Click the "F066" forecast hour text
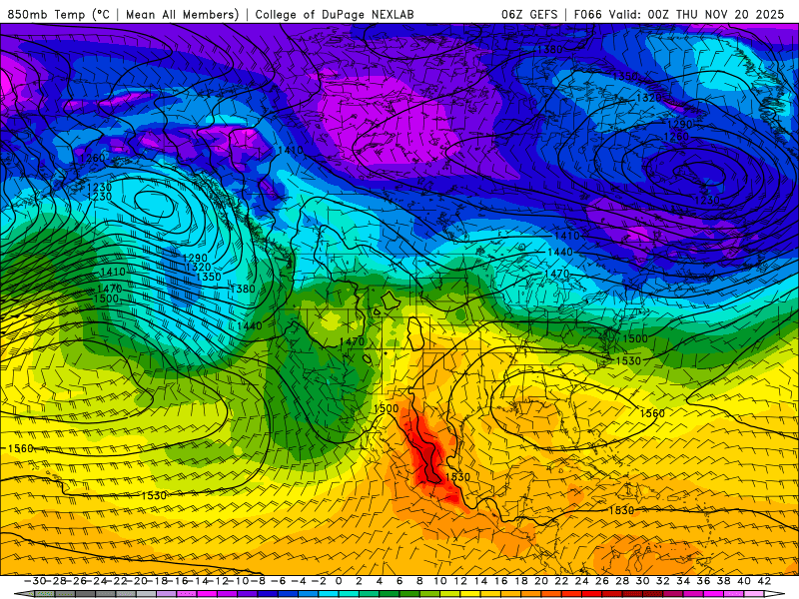This screenshot has height=599, width=799. [587, 14]
